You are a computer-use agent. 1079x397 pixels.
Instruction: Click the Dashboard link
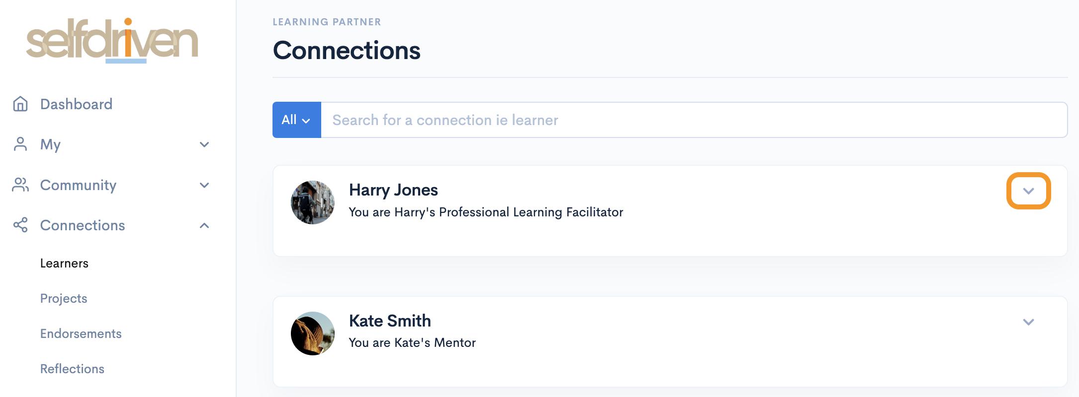point(76,104)
